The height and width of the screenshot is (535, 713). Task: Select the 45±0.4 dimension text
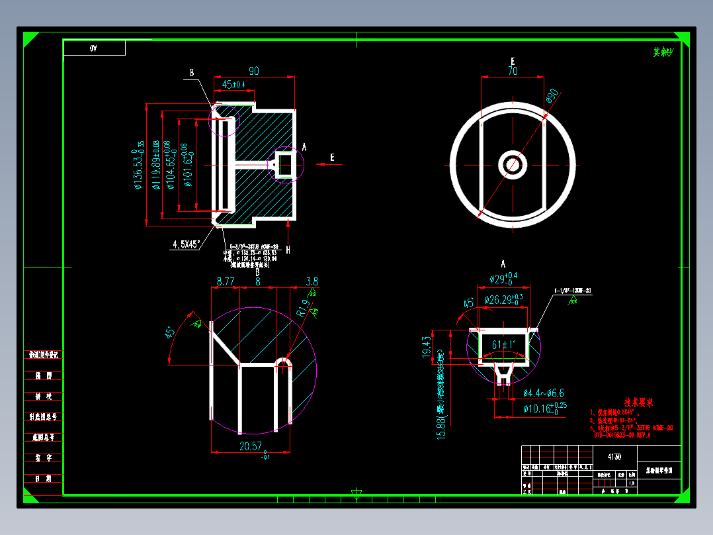[233, 85]
